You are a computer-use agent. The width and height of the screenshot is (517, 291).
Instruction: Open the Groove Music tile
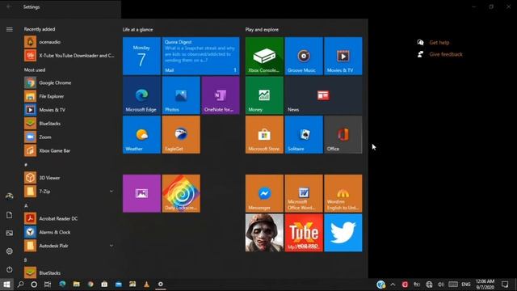pos(304,56)
